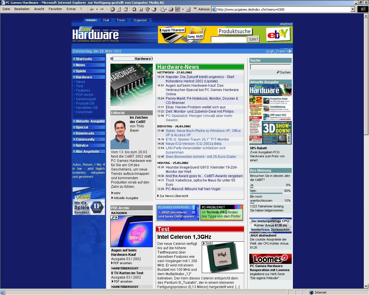Screen dimensions: 369x295
Task: Click the Internet zone globe in the status bar
Action: (311, 292)
